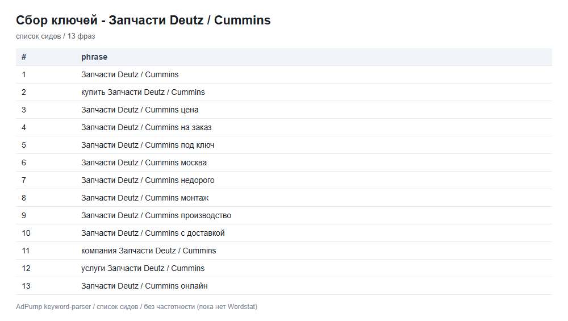Click phrase 'Запчасти Deutz / Cummins цена'
The height and width of the screenshot is (321, 568).
click(140, 110)
